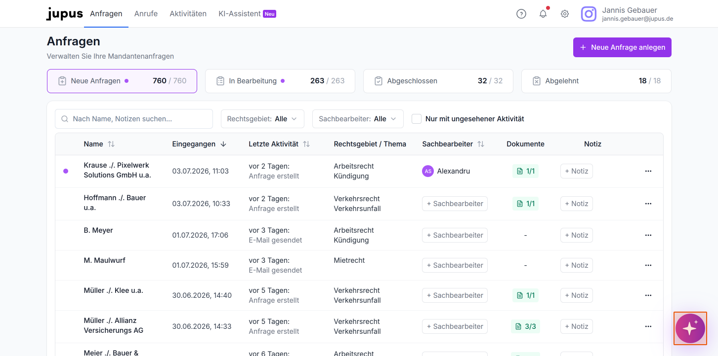Add Sachbearbeiter for M. Maulwurf

[455, 265]
